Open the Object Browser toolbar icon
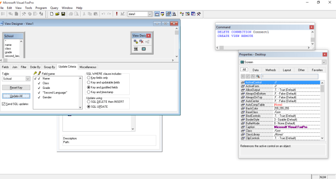The height and width of the screenshot is (179, 336). pyautogui.click(x=187, y=14)
